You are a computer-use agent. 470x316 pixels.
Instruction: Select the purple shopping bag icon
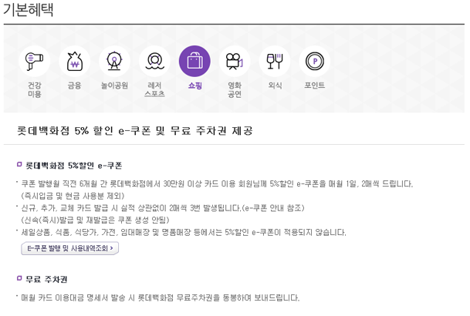tap(194, 61)
